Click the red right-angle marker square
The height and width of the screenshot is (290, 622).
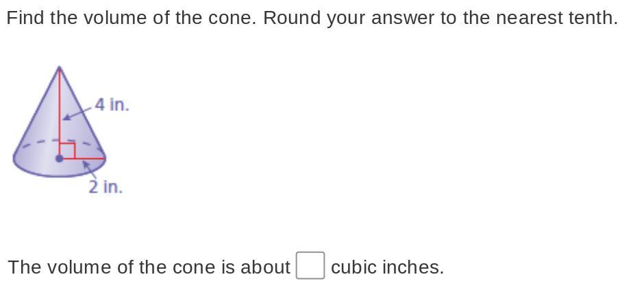click(x=67, y=151)
